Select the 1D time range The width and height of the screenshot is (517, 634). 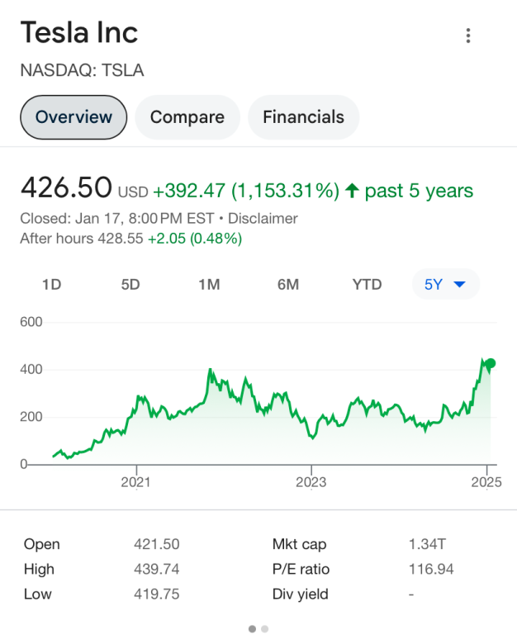click(x=52, y=285)
